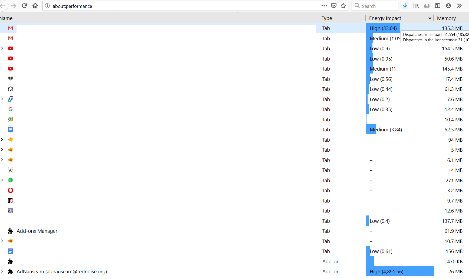The height and width of the screenshot is (279, 469).
Task: Open the page actions ellipsis menu
Action: 324,5
